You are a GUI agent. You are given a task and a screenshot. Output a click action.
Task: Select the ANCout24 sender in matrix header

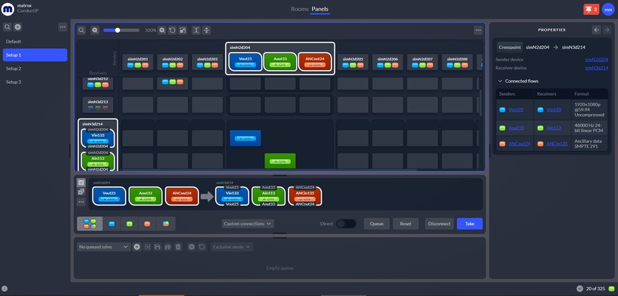coord(314,62)
